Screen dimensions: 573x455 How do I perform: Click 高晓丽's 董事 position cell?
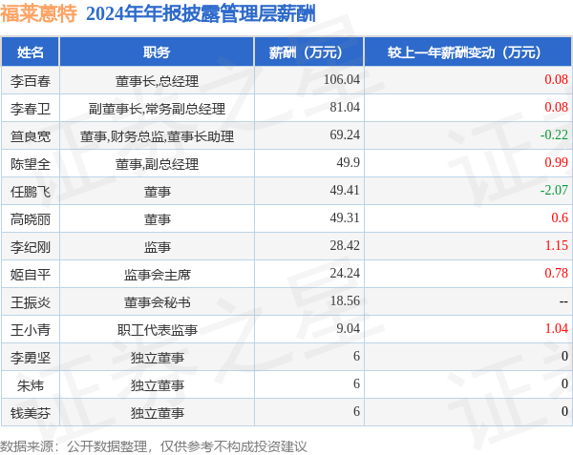pos(157,219)
